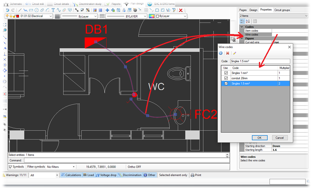Image resolution: width=313 pixels, height=189 pixels.
Task: Click the red layer color square
Action: pyautogui.click(x=18, y=16)
